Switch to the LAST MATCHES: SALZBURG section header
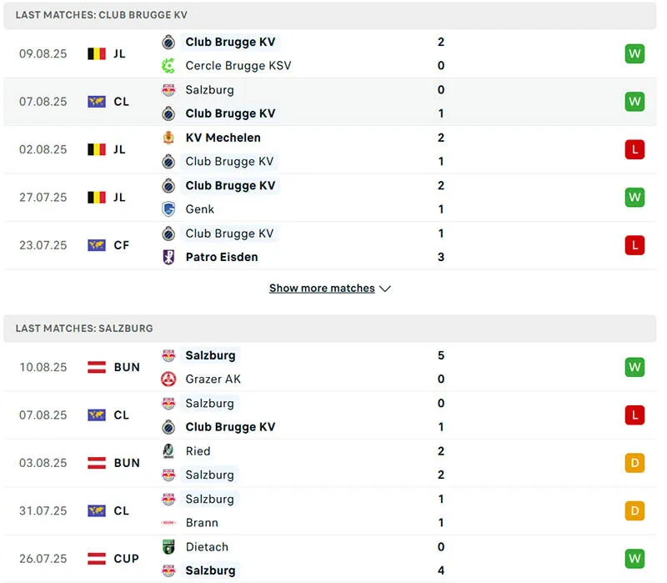667x583 pixels. click(83, 328)
